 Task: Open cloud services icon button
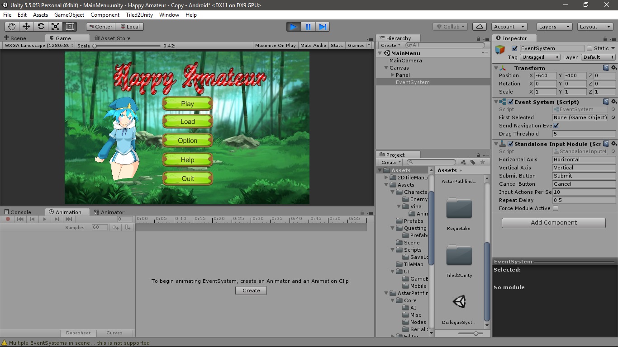(x=479, y=27)
